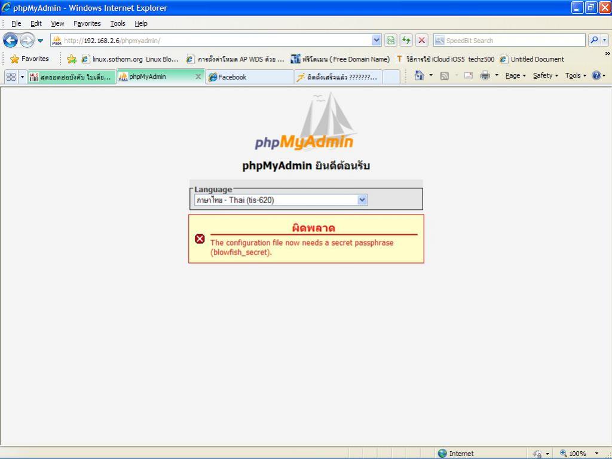Click the browser Forward arrow button
612x459 pixels.
[x=27, y=40]
